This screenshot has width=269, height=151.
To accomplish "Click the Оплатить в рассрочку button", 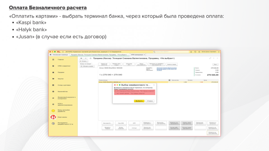I will pos(213,123).
